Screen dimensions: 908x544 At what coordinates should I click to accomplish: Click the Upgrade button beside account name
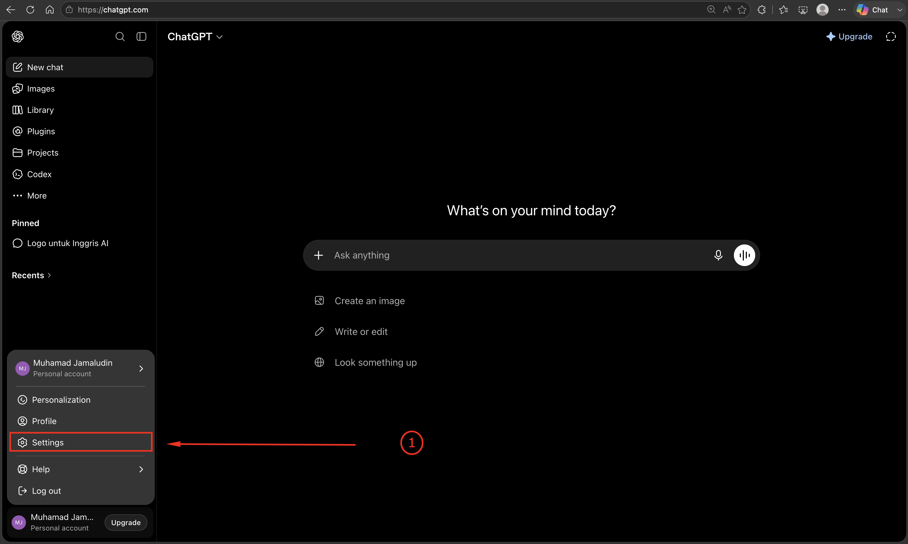pyautogui.click(x=126, y=522)
